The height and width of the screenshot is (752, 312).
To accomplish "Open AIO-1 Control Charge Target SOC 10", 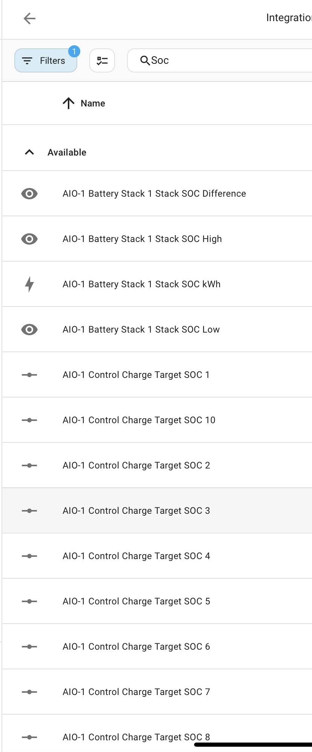I will coord(157,420).
